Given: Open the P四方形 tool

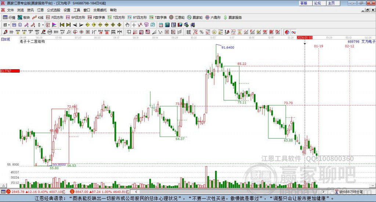Looking at the screenshot, I should [x=55, y=18].
